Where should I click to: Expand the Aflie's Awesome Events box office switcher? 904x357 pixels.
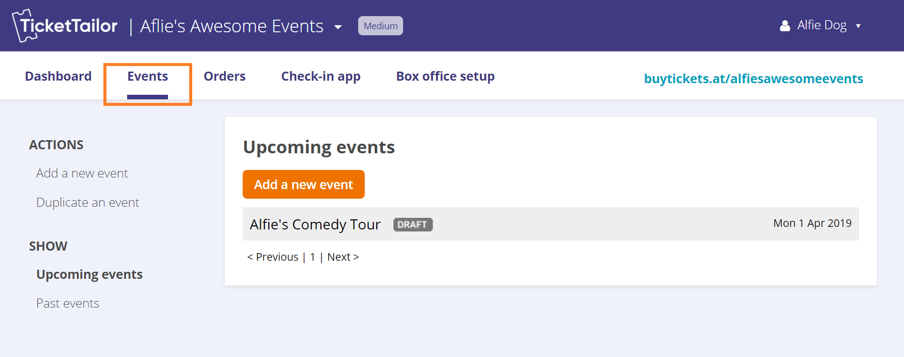point(338,27)
